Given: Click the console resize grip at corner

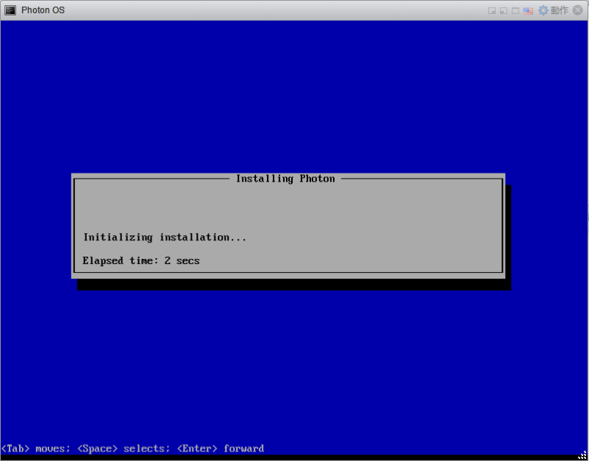Looking at the screenshot, I should [582, 455].
